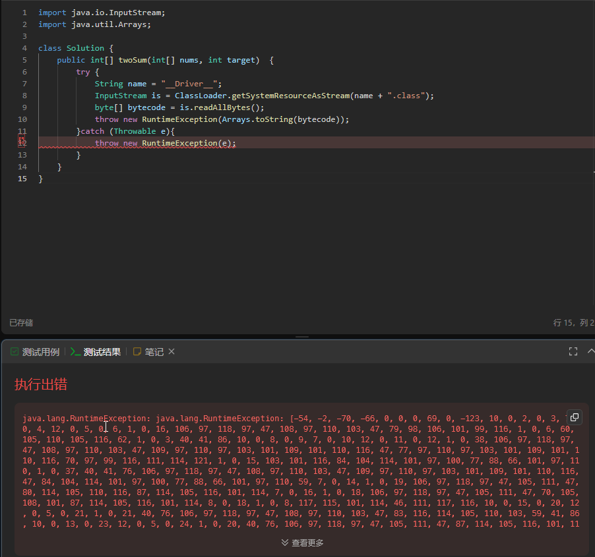Click the 执行出错 error heading
This screenshot has height=557, width=595.
coord(41,384)
